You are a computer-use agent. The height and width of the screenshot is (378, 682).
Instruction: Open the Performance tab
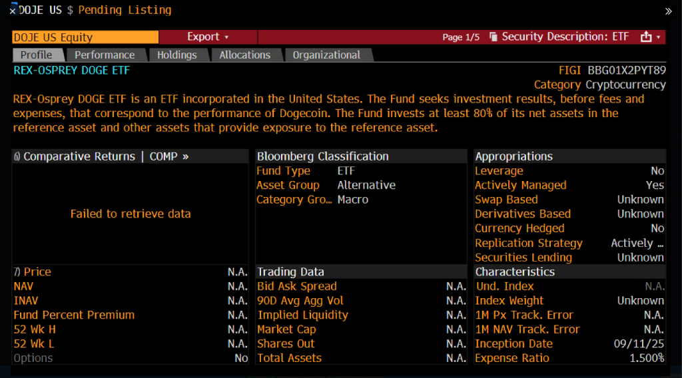tap(105, 55)
